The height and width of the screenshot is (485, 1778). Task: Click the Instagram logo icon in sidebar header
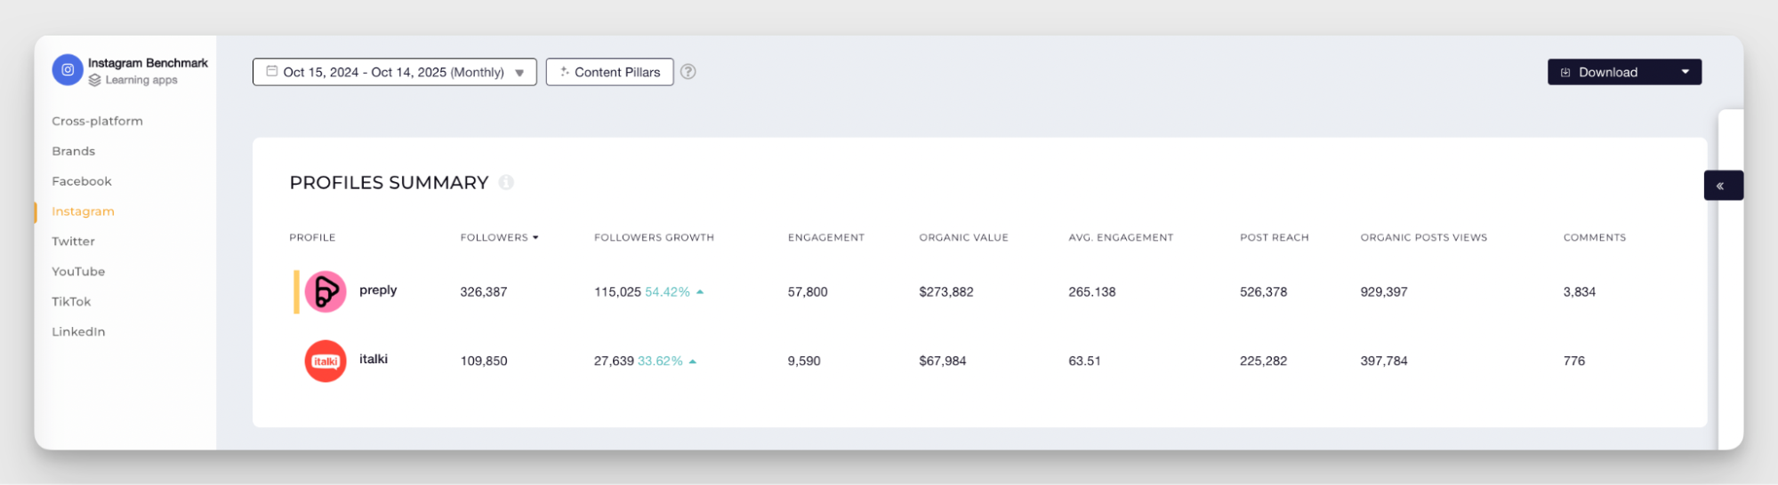pyautogui.click(x=68, y=70)
